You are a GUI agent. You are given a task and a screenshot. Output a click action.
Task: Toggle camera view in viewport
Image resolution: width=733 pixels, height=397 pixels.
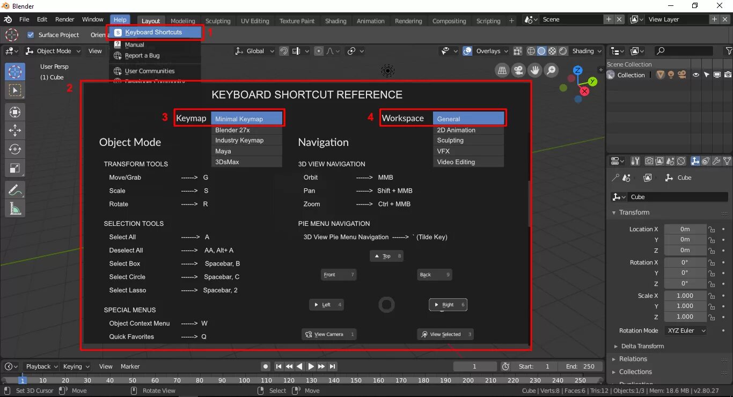(x=518, y=70)
